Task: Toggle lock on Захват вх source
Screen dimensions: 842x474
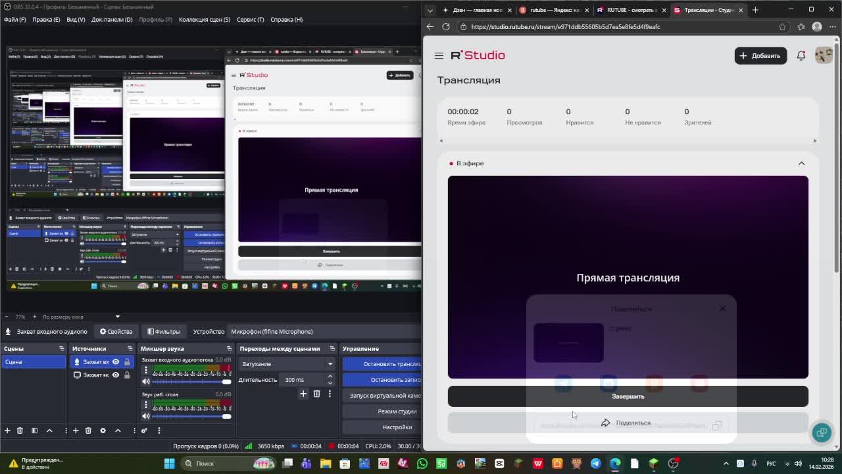Action: 127,362
